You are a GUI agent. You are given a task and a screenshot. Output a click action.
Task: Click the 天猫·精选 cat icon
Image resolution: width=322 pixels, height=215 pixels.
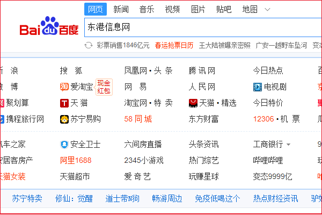click(193, 103)
